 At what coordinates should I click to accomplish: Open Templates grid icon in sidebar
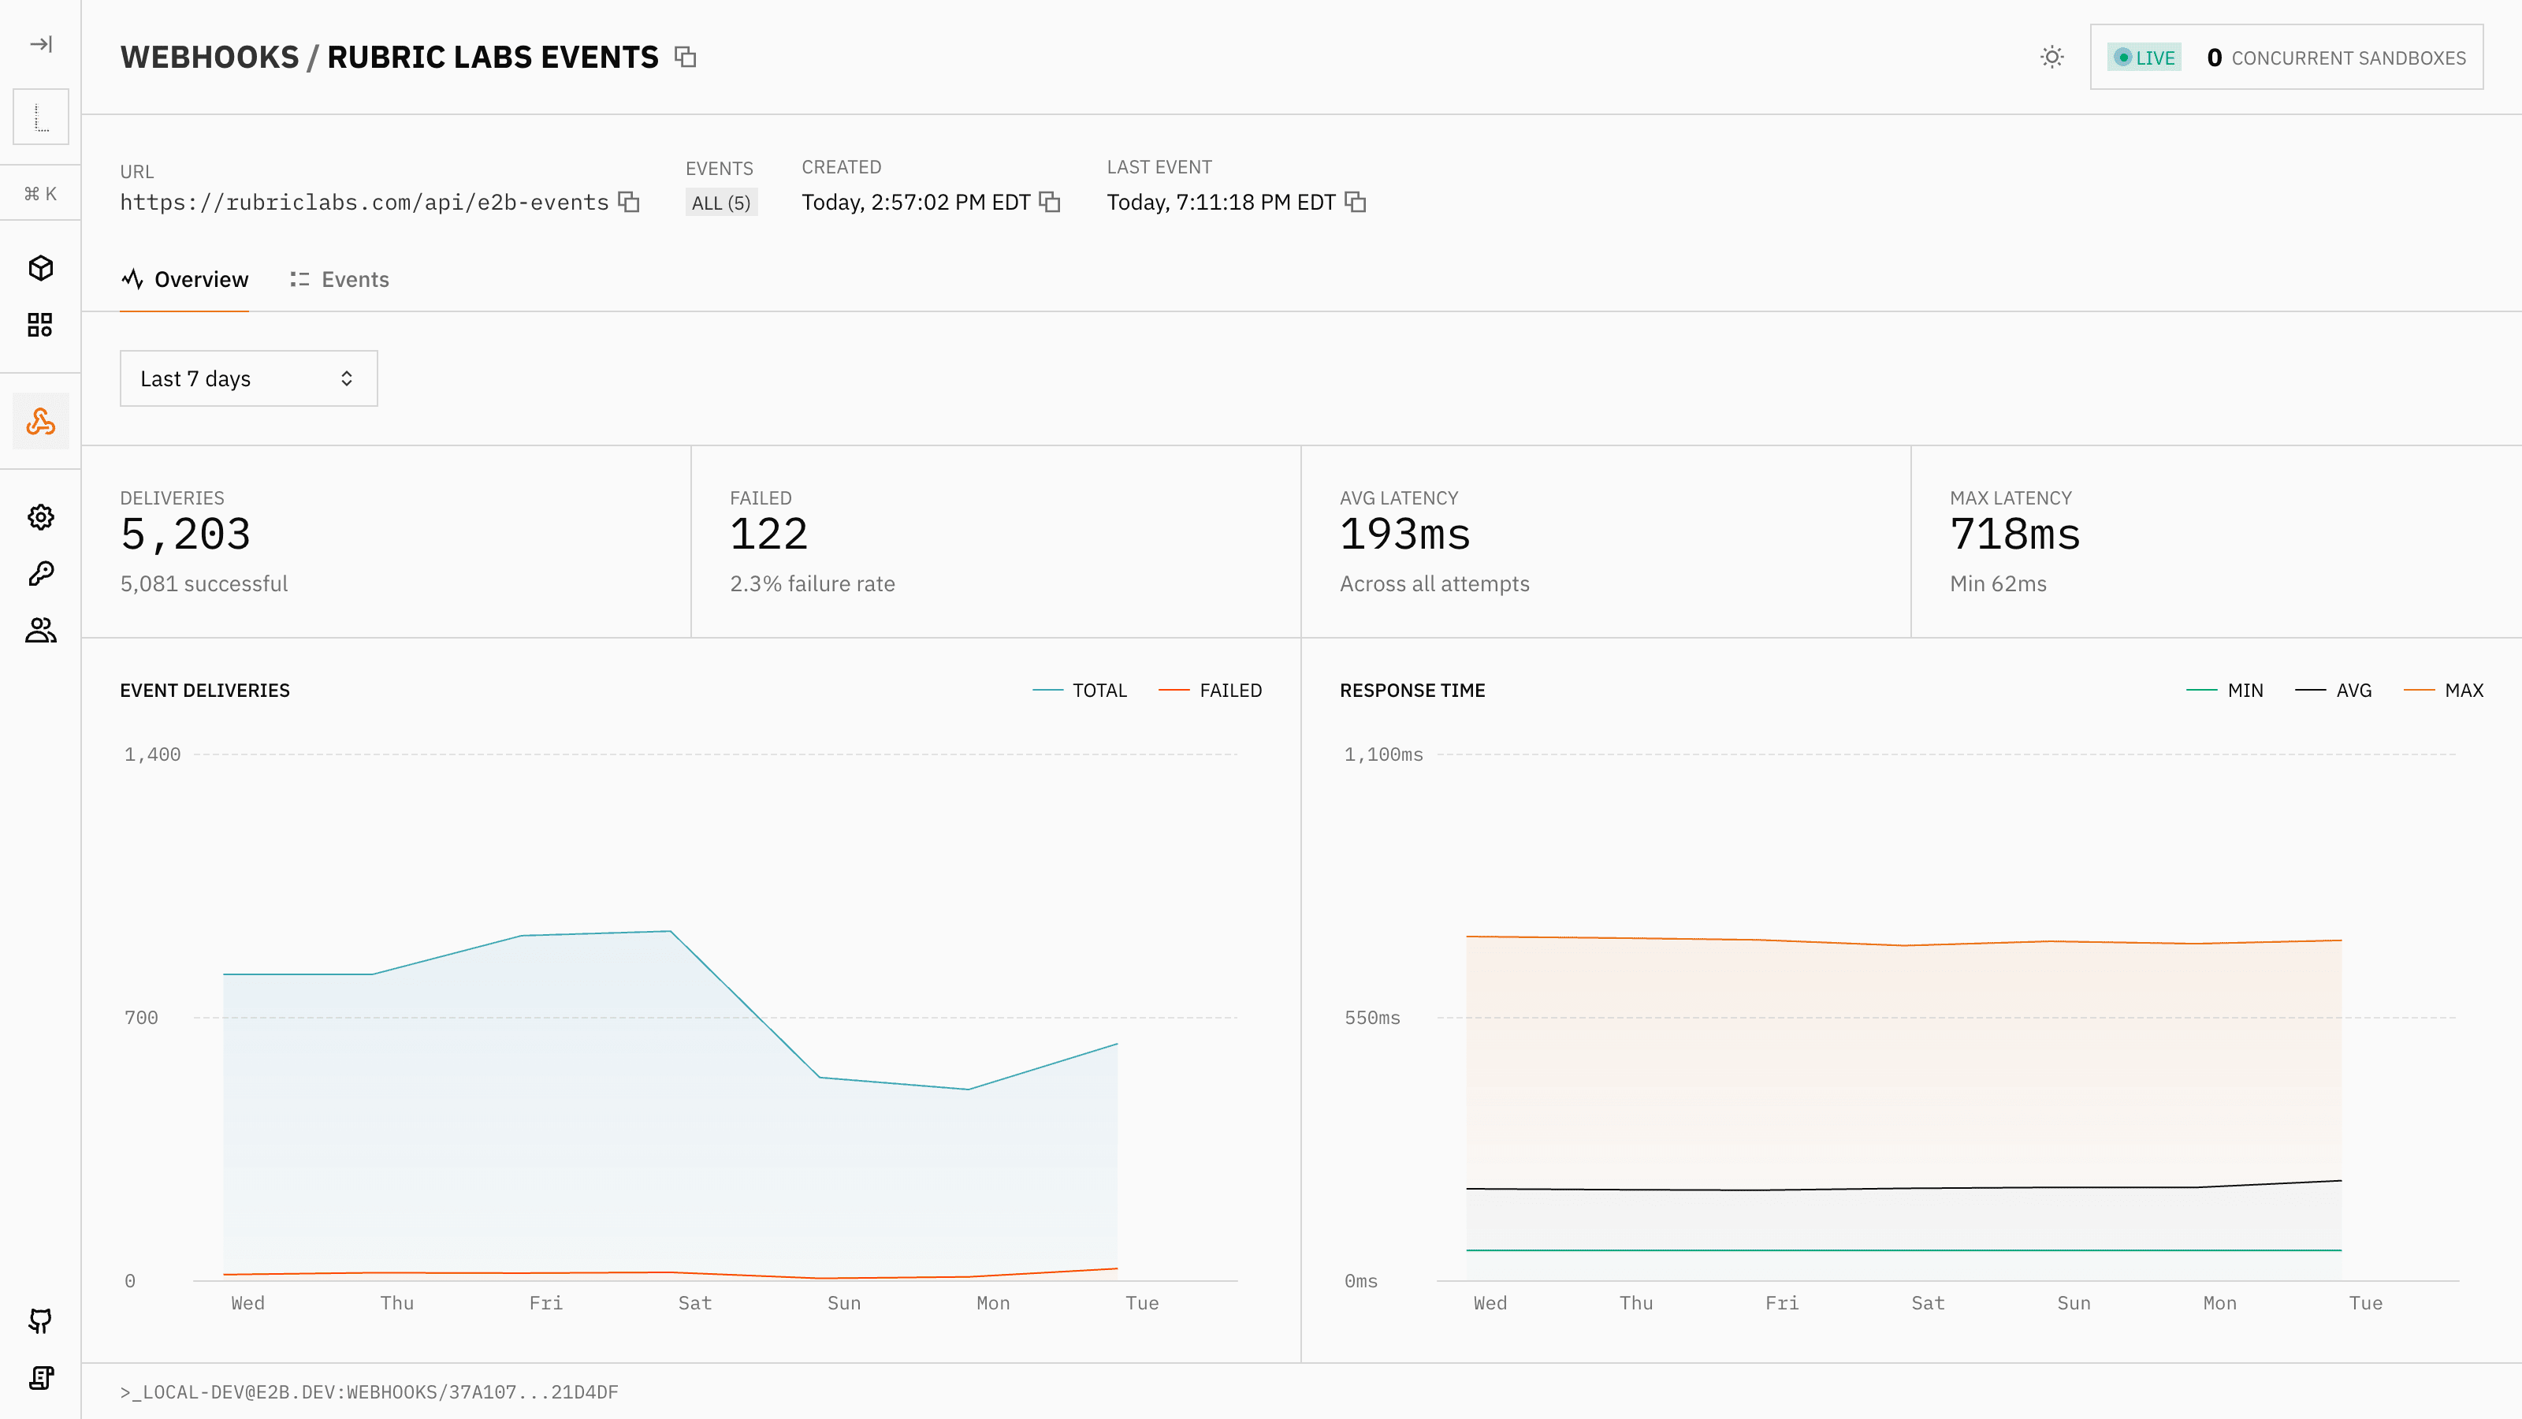pos(40,324)
